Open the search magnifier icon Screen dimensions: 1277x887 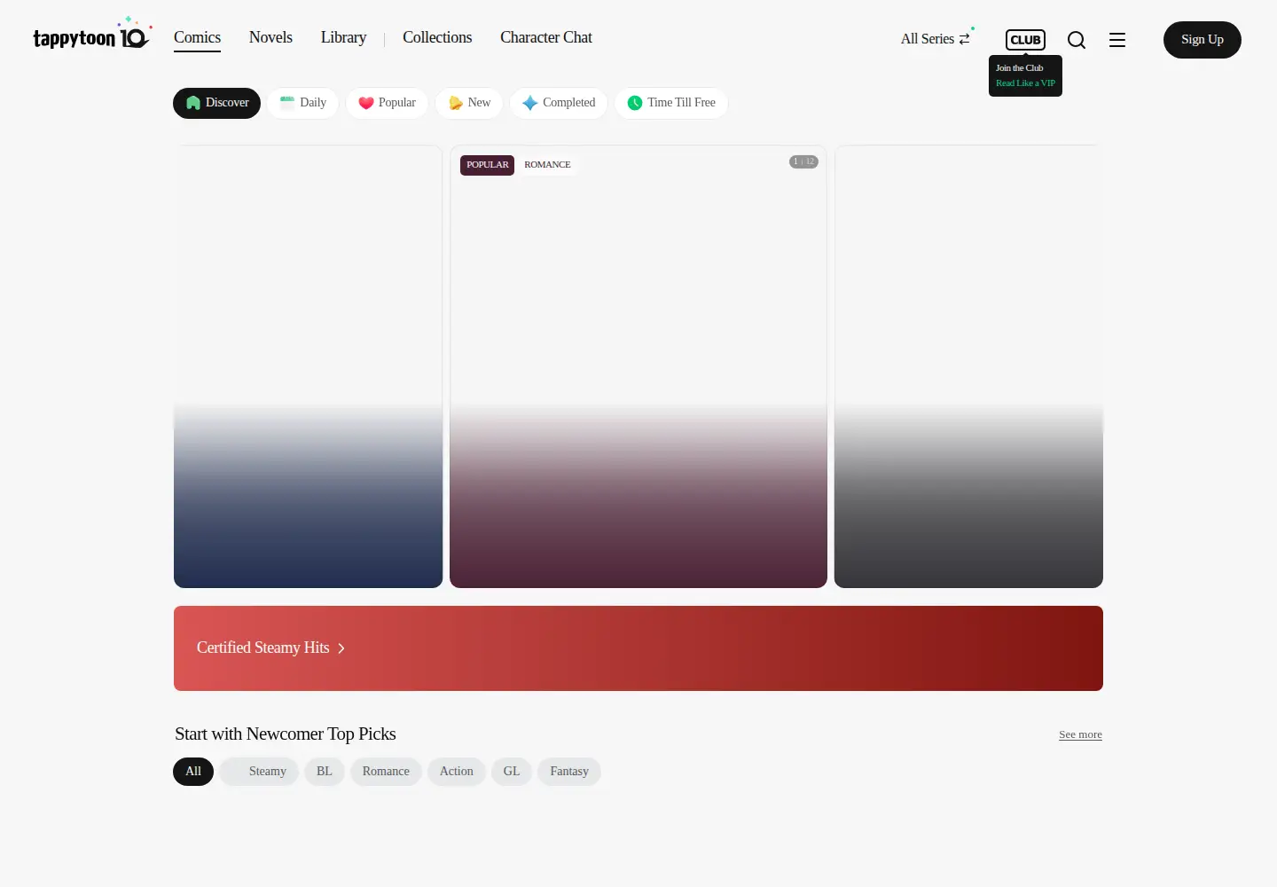1077,40
